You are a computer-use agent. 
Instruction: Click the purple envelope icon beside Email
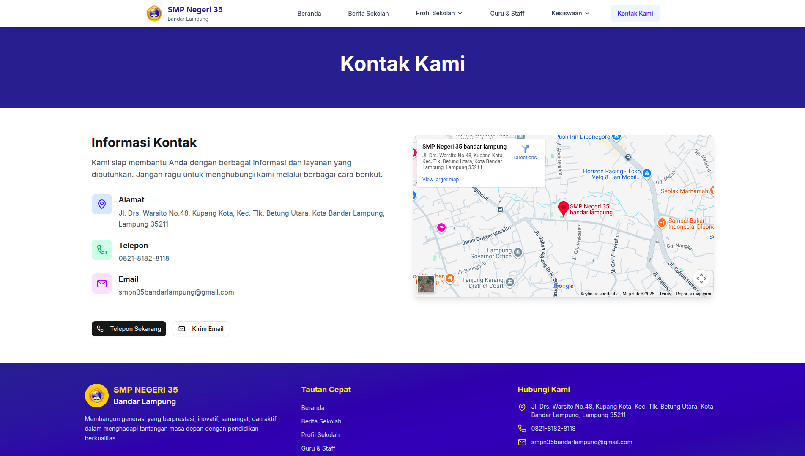(x=102, y=284)
